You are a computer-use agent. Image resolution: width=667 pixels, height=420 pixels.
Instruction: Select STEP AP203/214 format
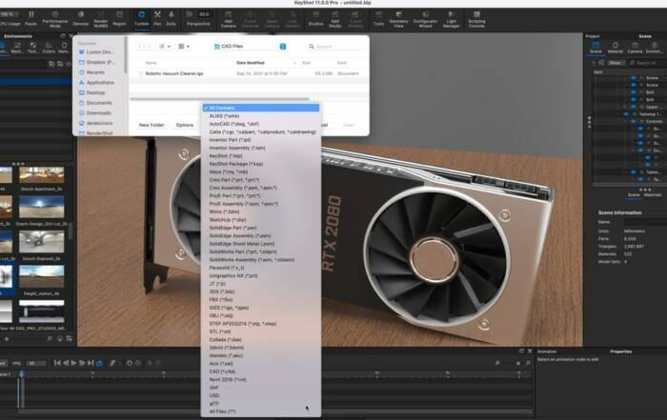[261, 324]
